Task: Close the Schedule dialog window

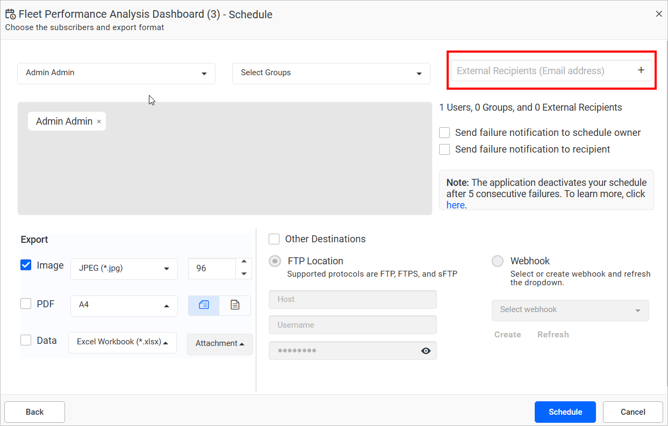Action: click(x=659, y=14)
